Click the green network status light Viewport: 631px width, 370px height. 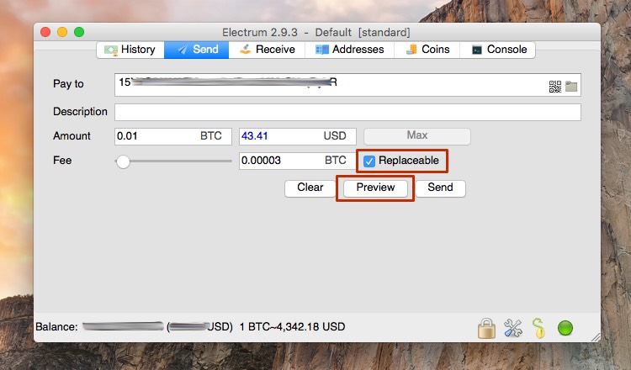pyautogui.click(x=565, y=328)
